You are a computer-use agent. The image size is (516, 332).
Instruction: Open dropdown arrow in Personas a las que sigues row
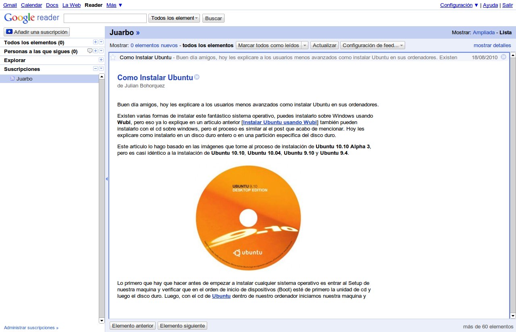point(101,51)
